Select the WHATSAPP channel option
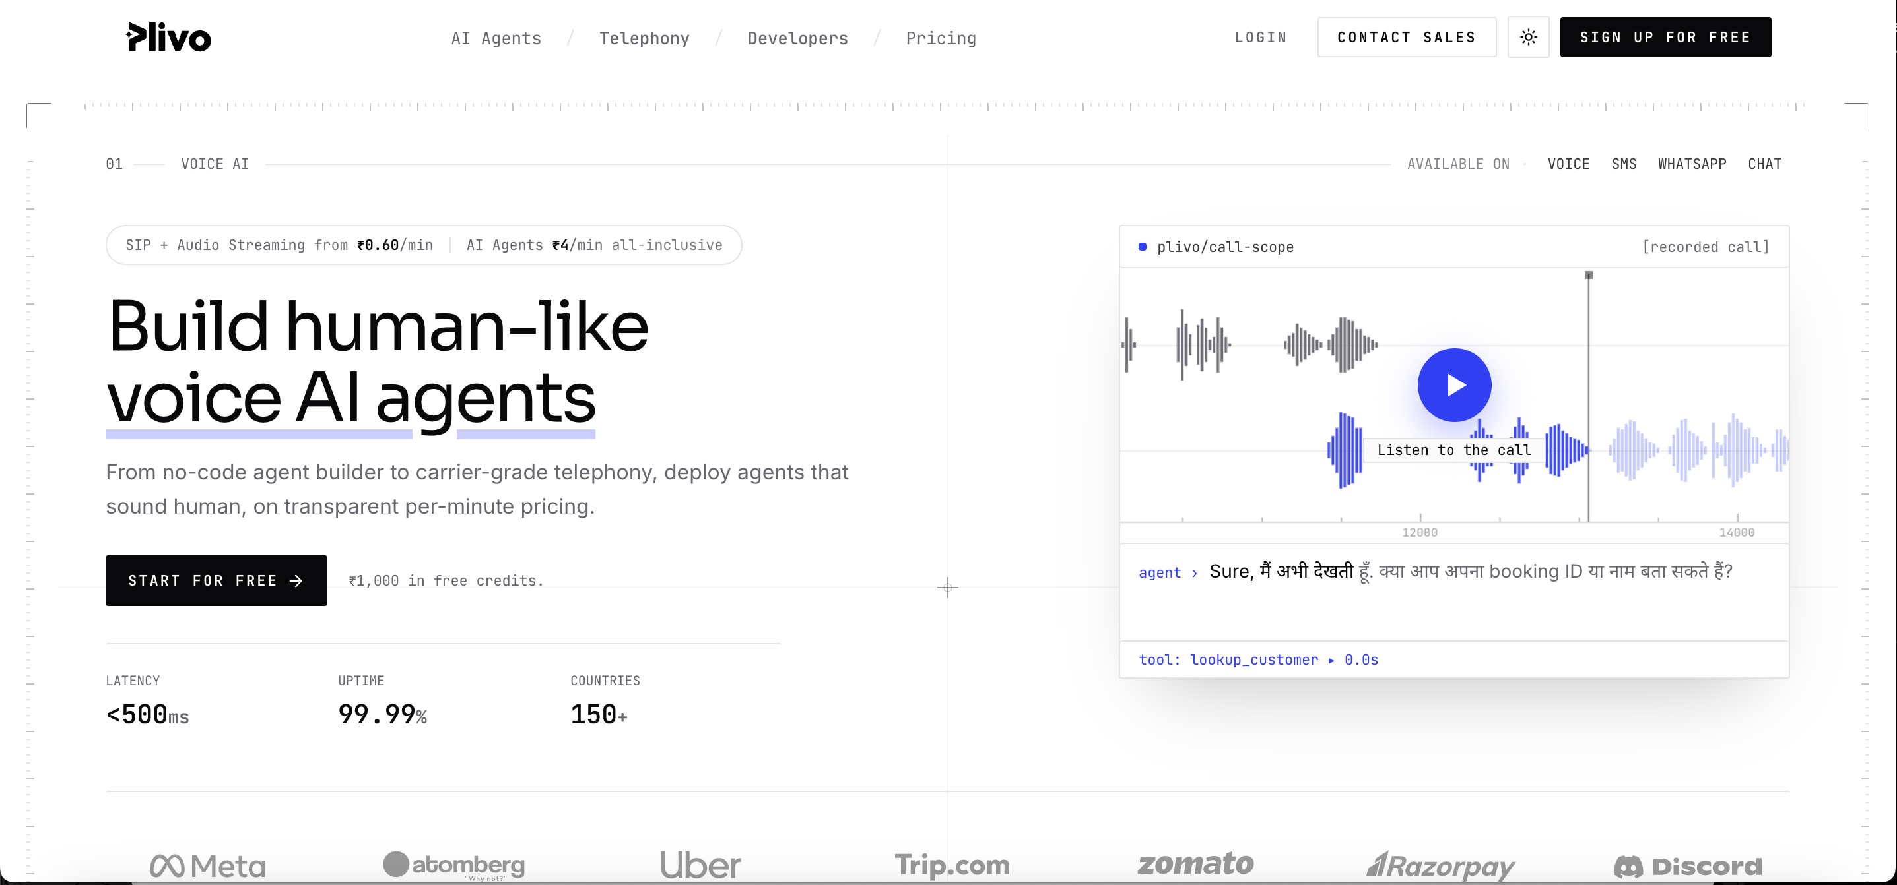Viewport: 1897px width, 885px height. tap(1692, 164)
